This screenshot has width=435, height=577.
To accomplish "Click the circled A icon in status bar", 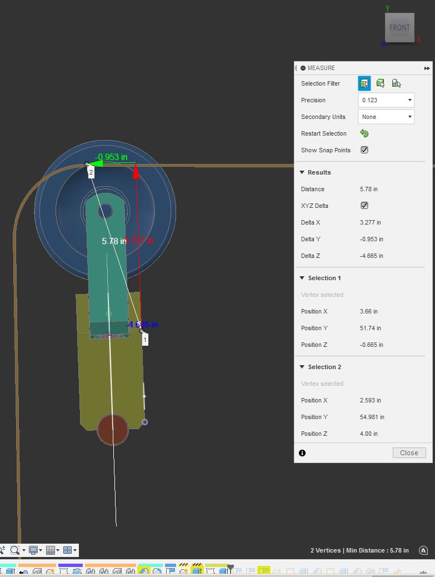I will 423,550.
